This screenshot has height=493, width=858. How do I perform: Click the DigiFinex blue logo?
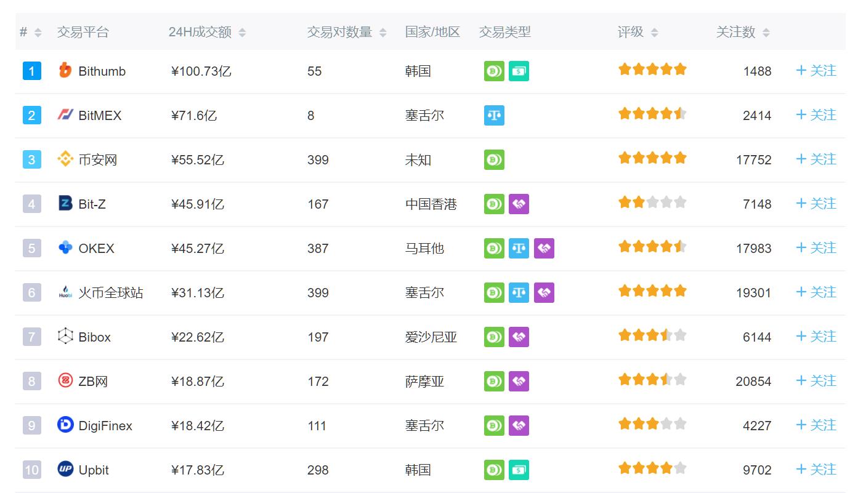pyautogui.click(x=65, y=425)
